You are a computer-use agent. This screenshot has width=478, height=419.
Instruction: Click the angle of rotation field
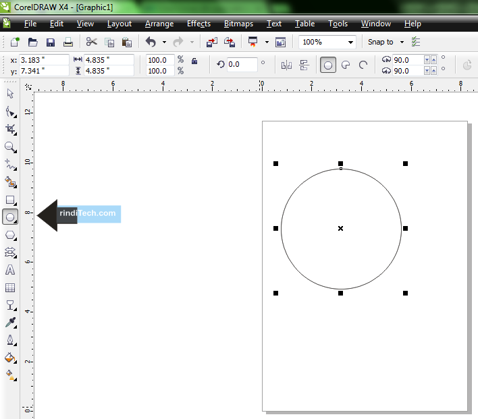242,64
